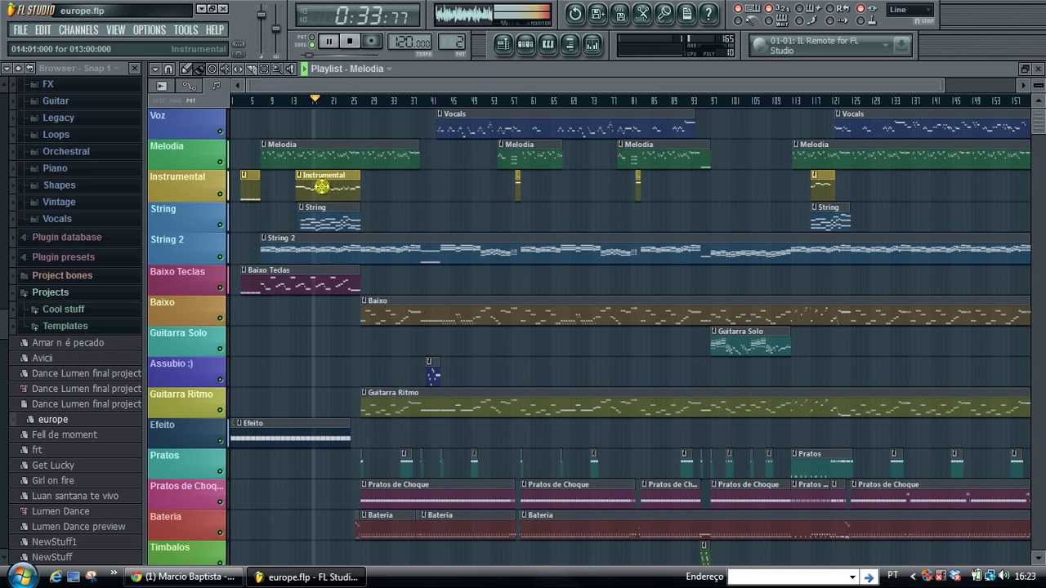
Task: Show the playlist window button
Action: click(x=503, y=44)
